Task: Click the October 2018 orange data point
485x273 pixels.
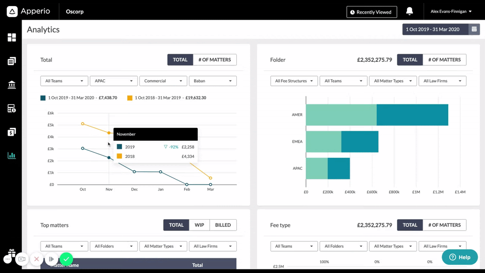Action: point(83,124)
